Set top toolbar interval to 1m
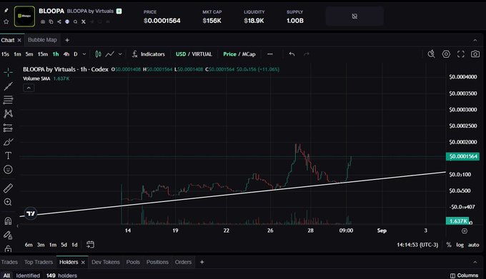This screenshot has height=279, width=486. click(x=17, y=54)
